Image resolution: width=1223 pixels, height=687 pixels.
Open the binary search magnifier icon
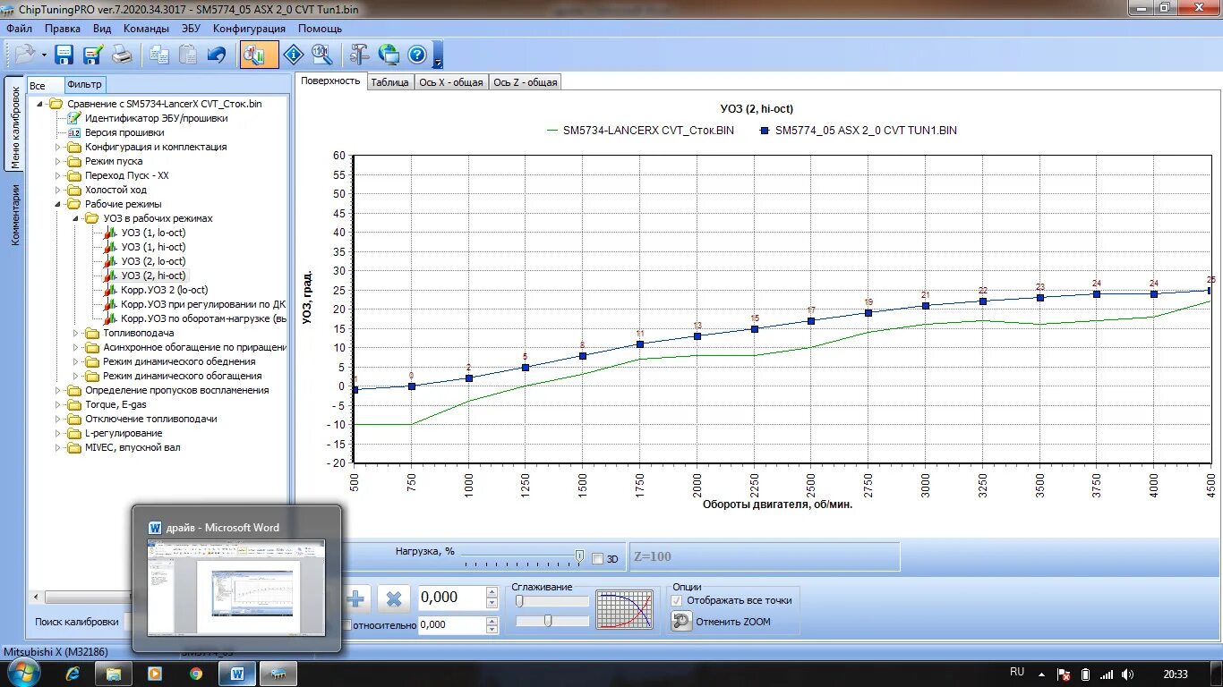(321, 55)
